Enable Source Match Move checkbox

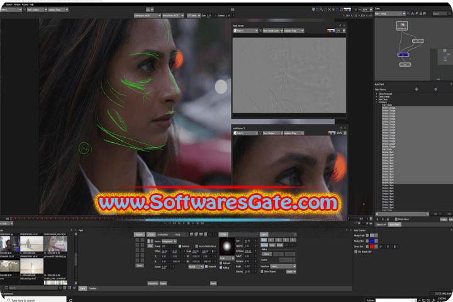coord(196,246)
